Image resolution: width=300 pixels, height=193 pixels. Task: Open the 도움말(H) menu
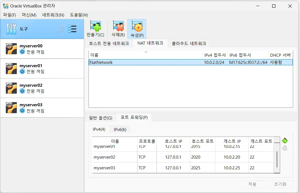(x=79, y=15)
